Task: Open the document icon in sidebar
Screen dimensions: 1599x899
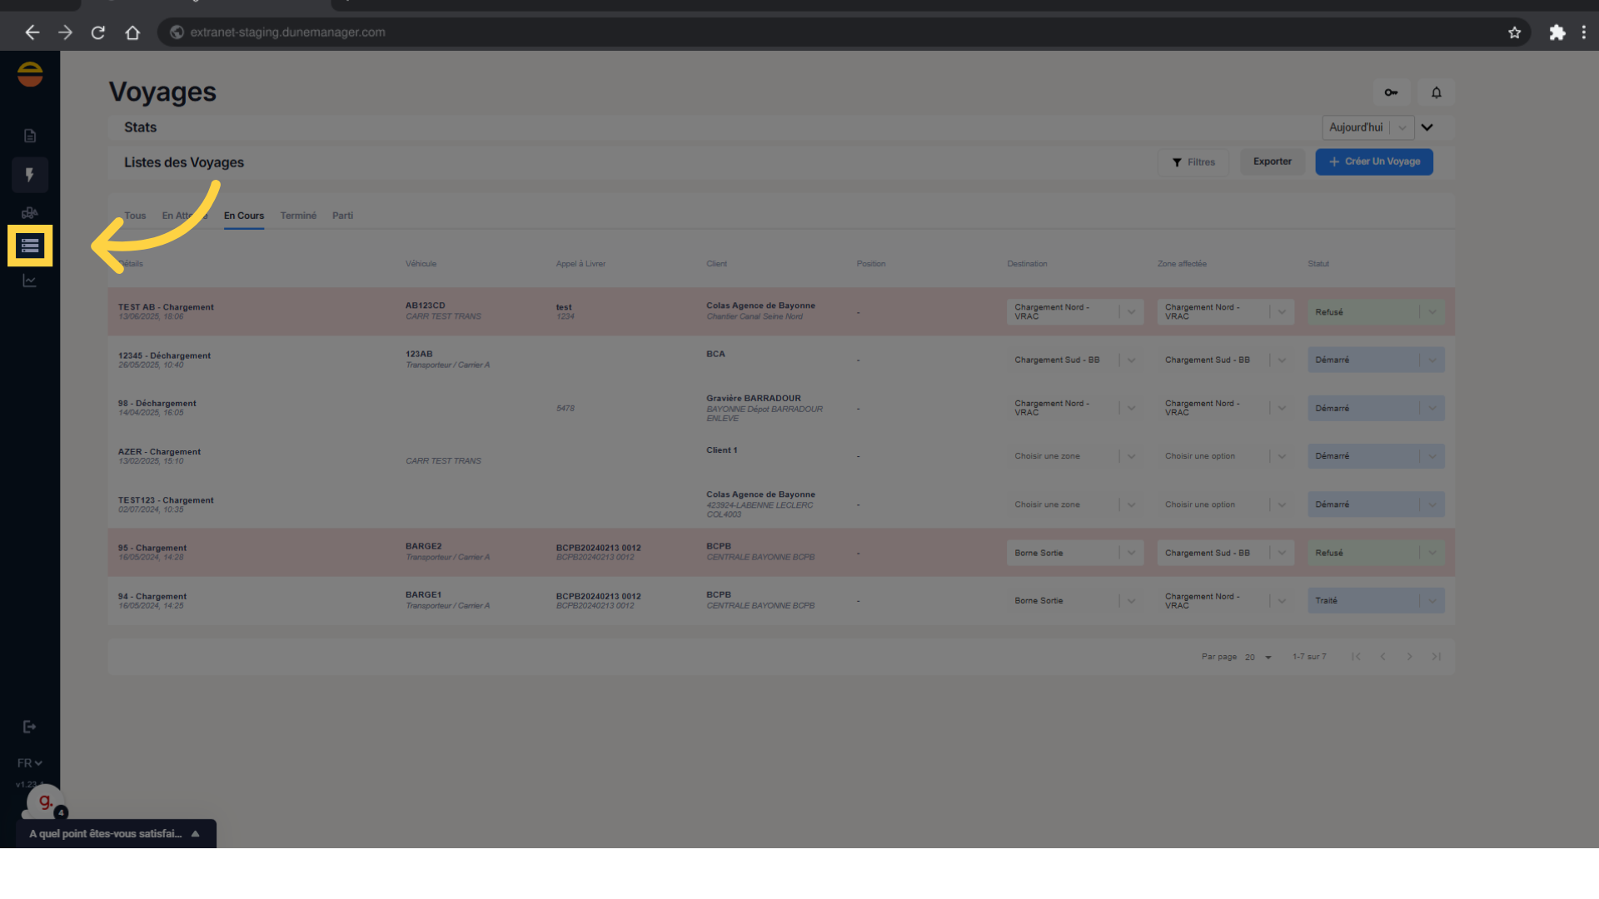Action: [x=30, y=136]
